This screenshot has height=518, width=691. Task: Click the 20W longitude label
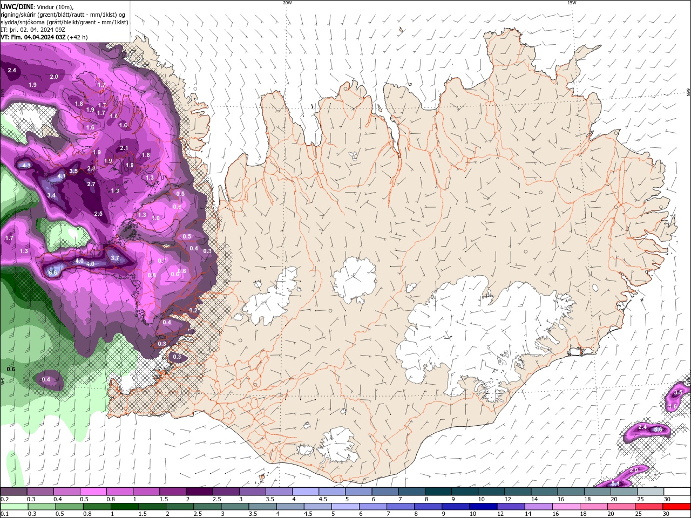coord(287,3)
